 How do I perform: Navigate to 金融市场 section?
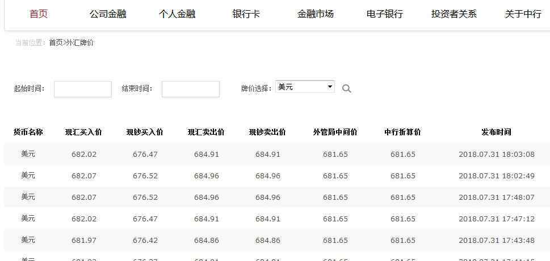[x=316, y=14]
